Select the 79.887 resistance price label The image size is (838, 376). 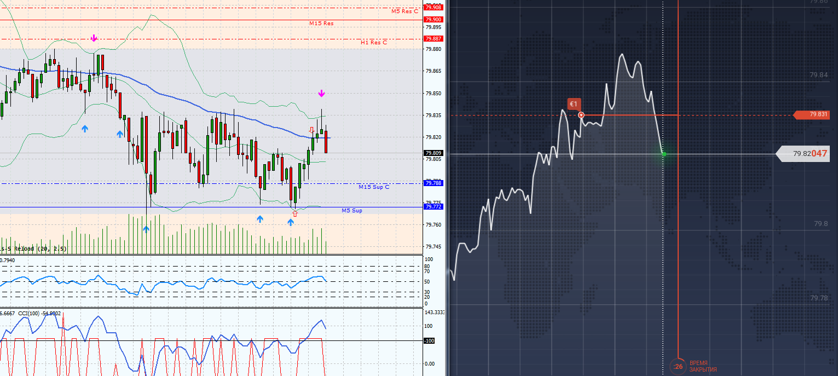tap(434, 39)
